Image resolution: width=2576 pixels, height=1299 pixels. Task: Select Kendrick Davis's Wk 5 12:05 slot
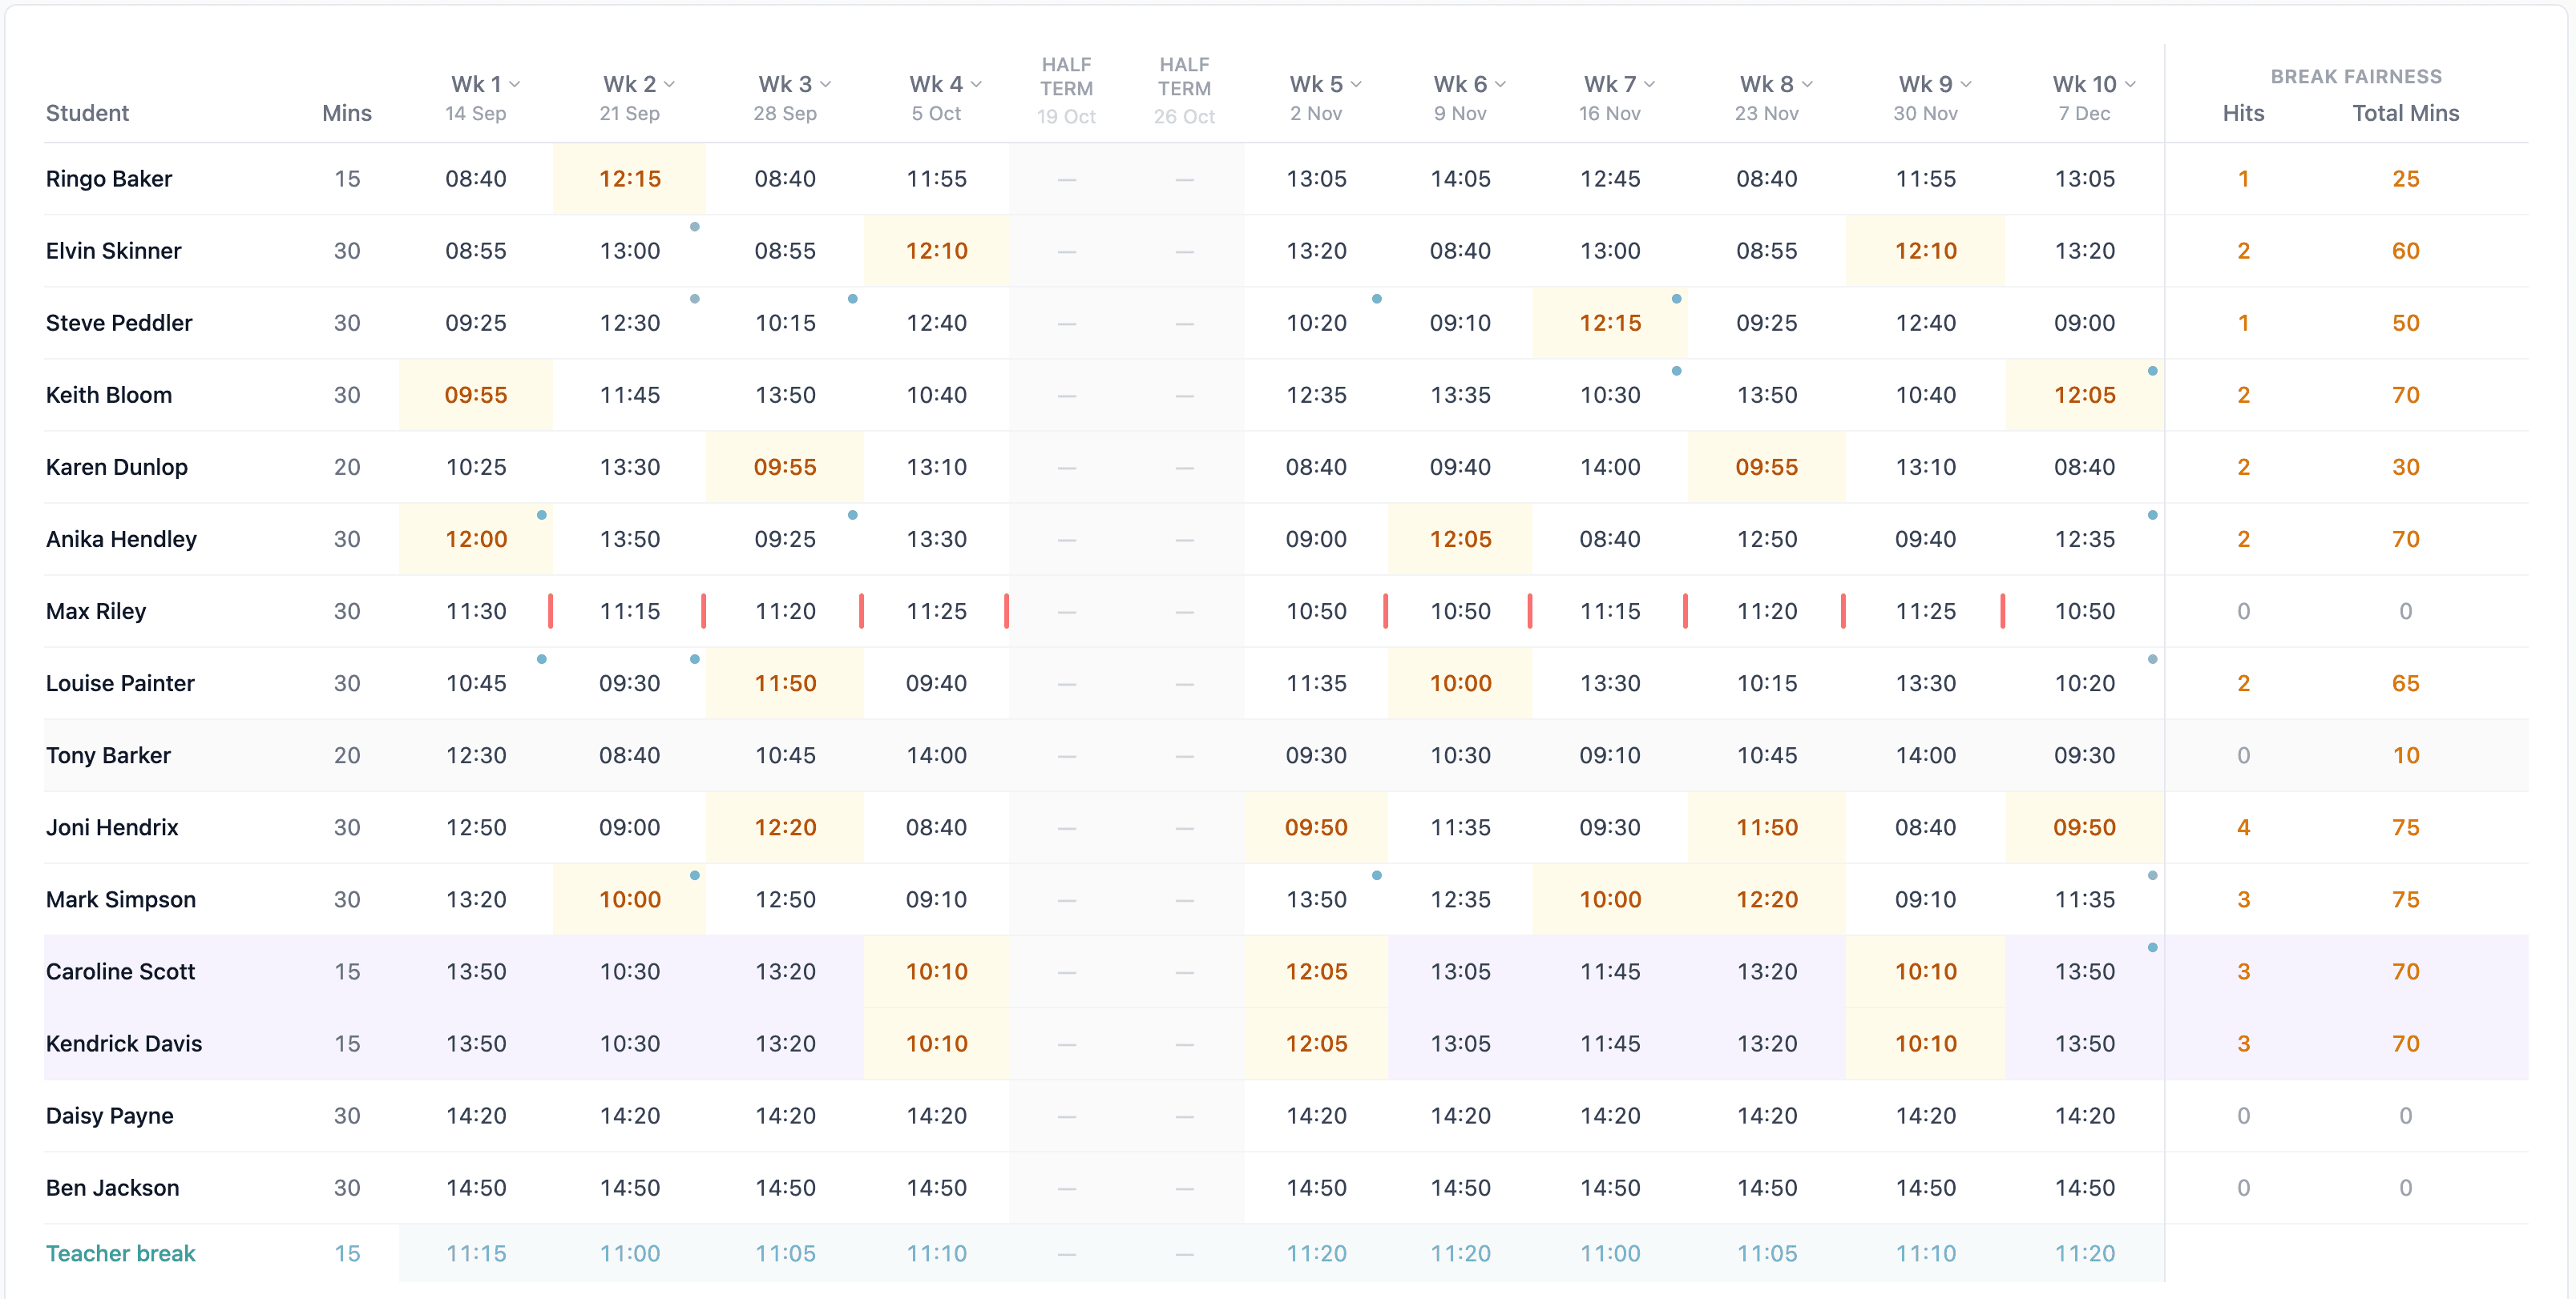(x=1316, y=1044)
